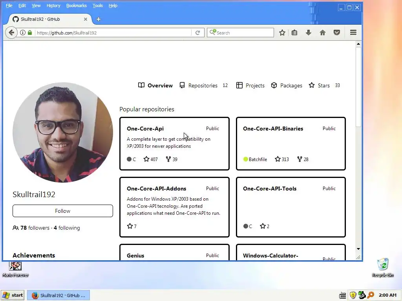
Task: Click the Skulltrail192 GitHub taskbar button
Action: 58,296
